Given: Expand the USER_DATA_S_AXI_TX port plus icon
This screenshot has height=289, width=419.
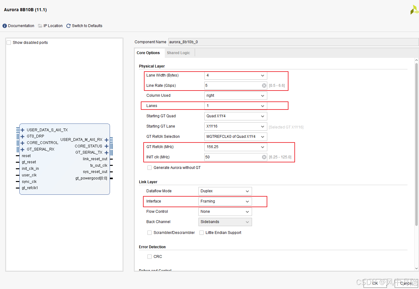Looking at the screenshot, I should pyautogui.click(x=22, y=130).
